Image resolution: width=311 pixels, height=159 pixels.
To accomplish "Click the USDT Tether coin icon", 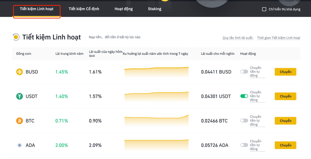I will [19, 96].
